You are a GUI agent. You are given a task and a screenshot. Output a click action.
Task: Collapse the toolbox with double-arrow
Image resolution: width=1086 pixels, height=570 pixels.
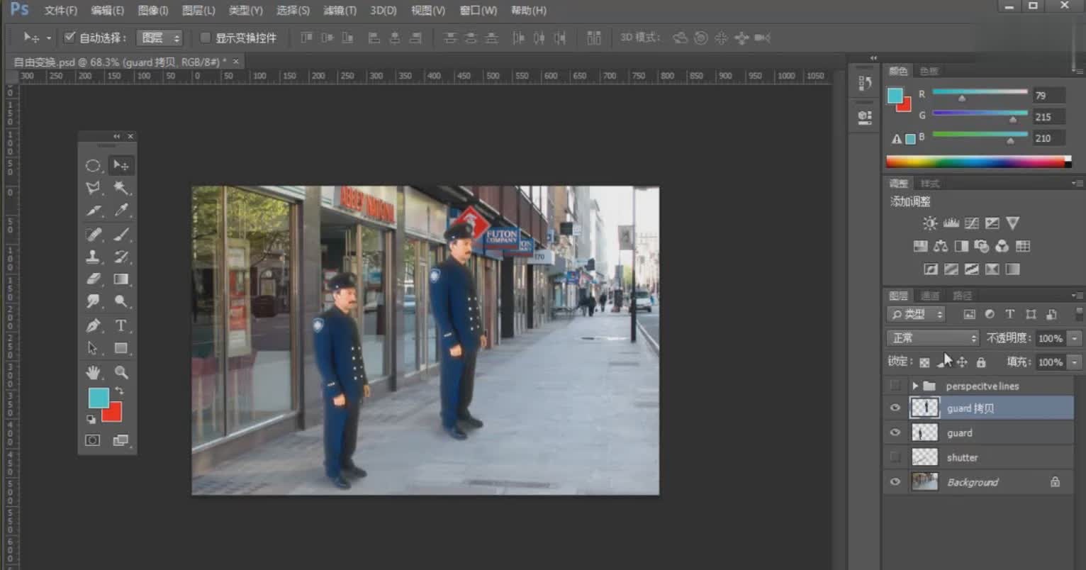pos(117,136)
